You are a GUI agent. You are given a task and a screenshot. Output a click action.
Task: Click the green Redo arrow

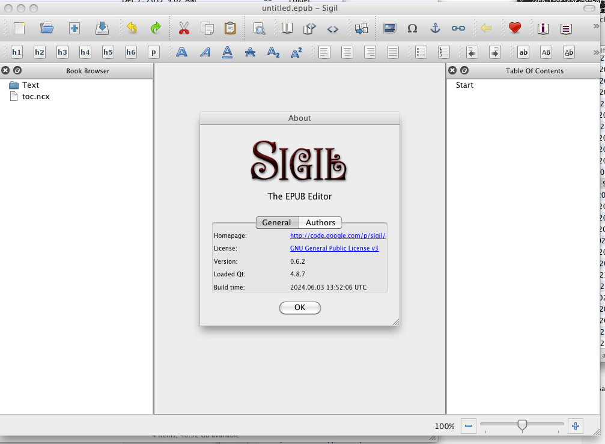[x=156, y=28]
